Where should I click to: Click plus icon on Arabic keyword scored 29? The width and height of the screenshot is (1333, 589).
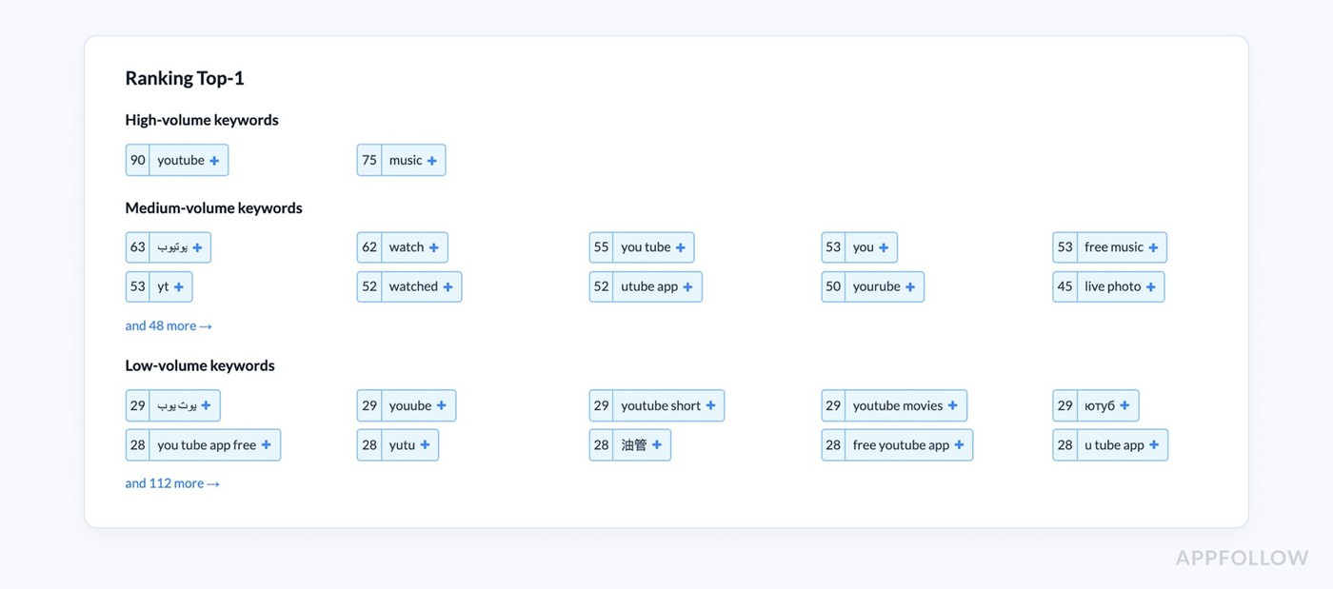tap(206, 405)
